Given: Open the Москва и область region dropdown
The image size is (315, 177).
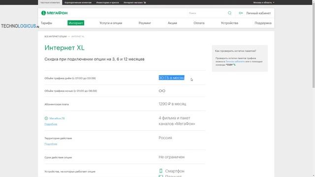Looking at the screenshot, I should pyautogui.click(x=264, y=2).
